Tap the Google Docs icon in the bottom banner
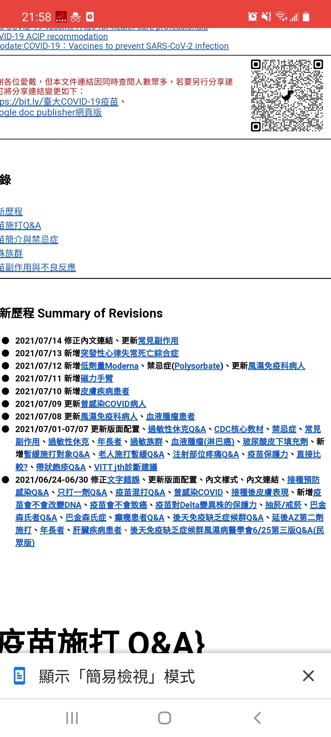The image size is (331, 737). pyautogui.click(x=20, y=676)
